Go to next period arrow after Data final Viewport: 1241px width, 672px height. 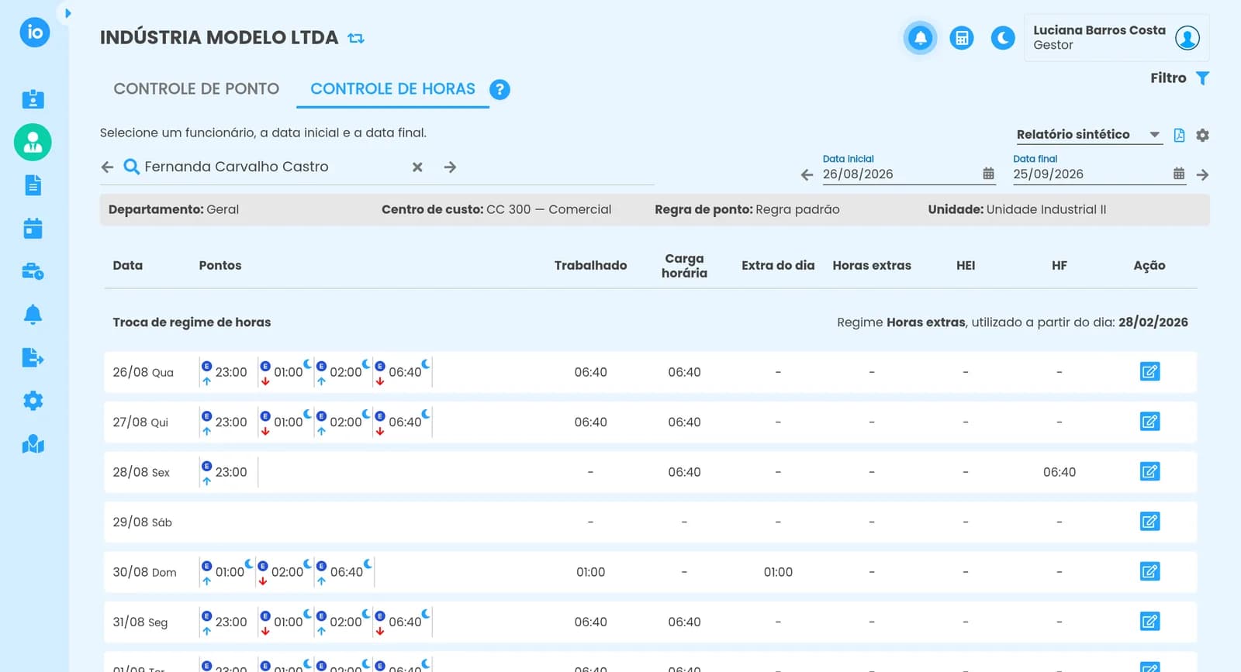pyautogui.click(x=1202, y=175)
